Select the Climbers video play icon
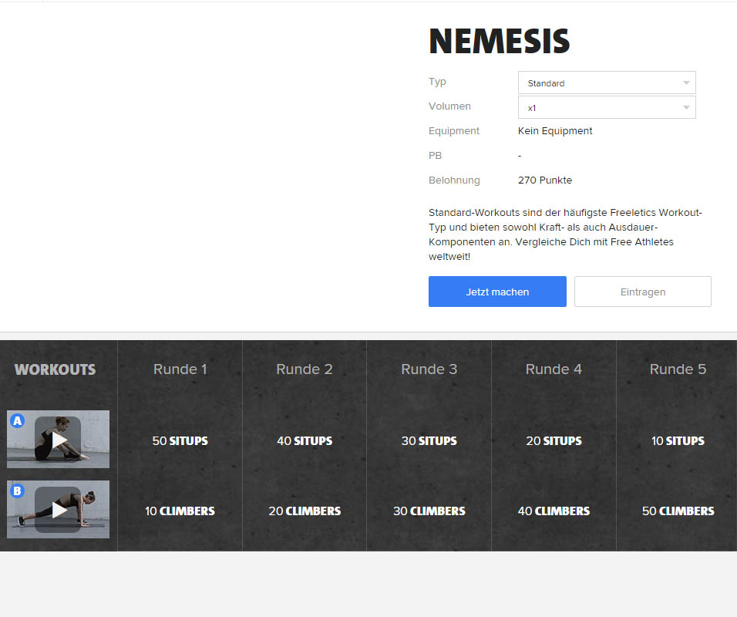The height and width of the screenshot is (617, 737). point(58,510)
